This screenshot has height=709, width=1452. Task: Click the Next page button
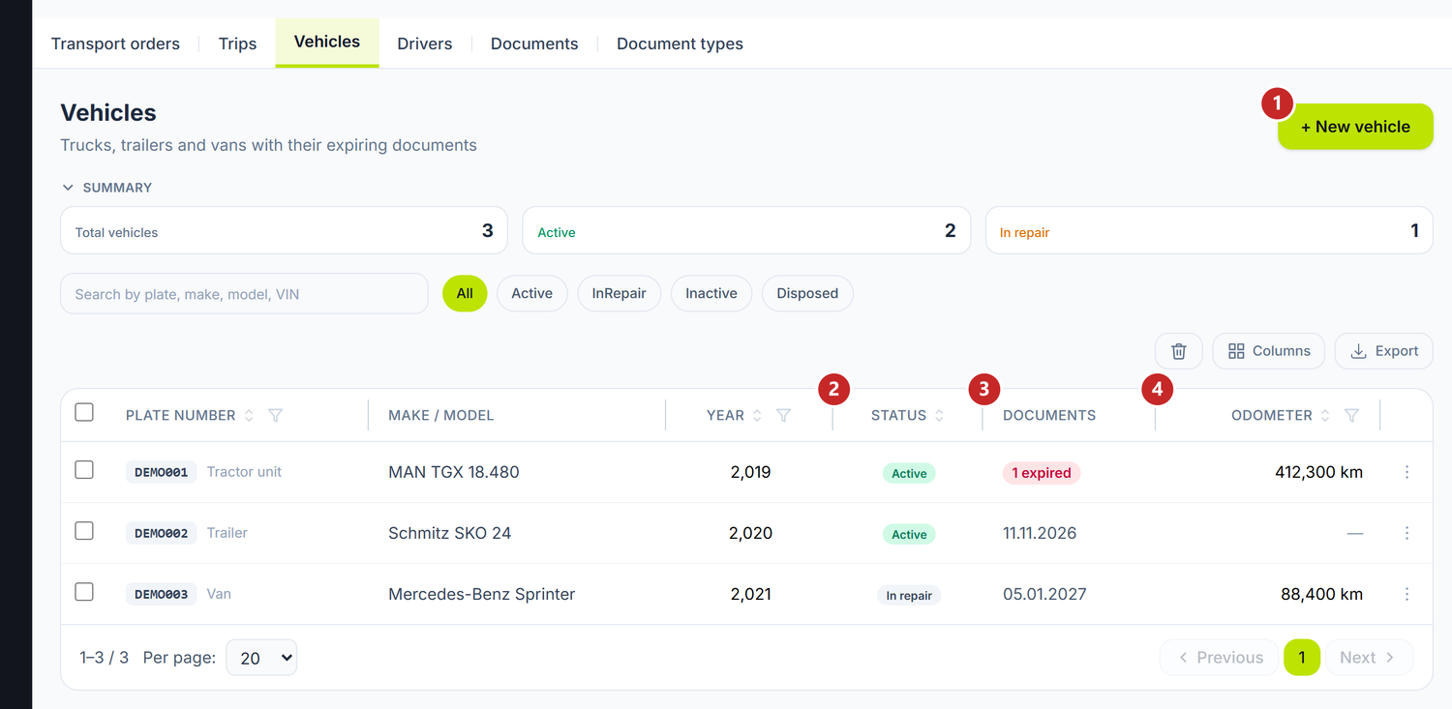pos(1368,658)
